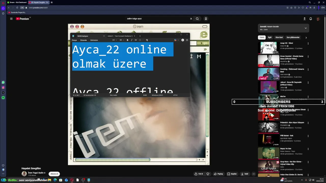Viewport: 326px width, 183px height.
Task: Open Notepad account profile icon
Action: pos(183,40)
